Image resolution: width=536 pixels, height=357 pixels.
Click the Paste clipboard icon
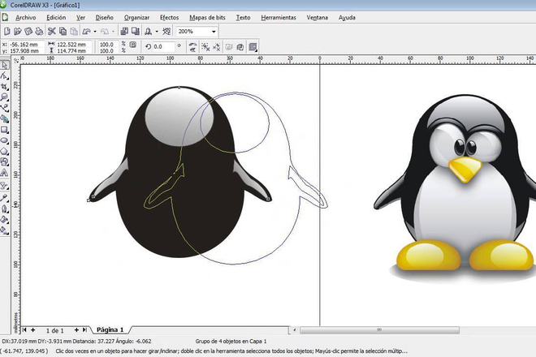(74, 32)
